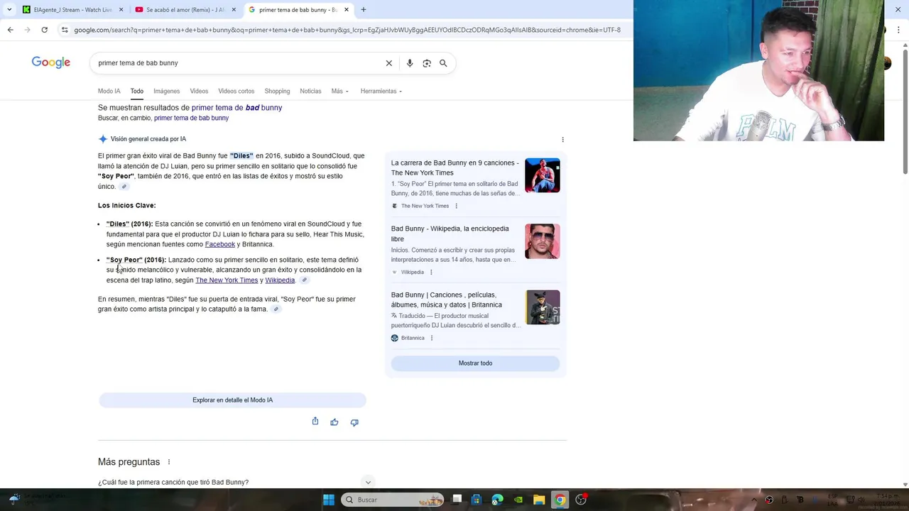Open 'Bad Bunny | Canciones, películas' Britannica card
This screenshot has height=511, width=909.
click(x=447, y=300)
